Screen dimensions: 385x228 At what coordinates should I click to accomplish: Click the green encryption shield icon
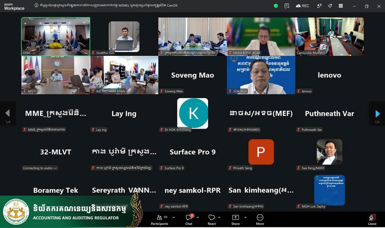click(276, 6)
